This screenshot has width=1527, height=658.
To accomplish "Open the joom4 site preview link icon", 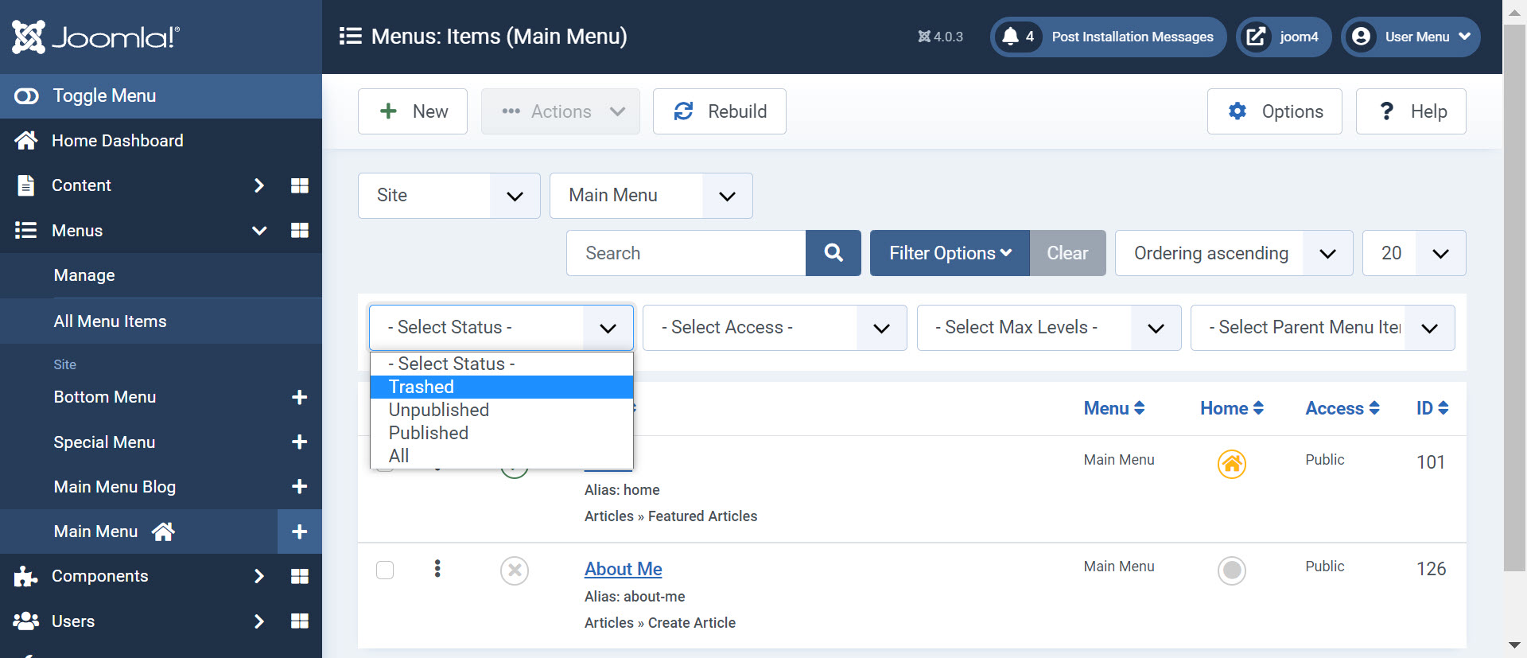I will click(x=1256, y=37).
